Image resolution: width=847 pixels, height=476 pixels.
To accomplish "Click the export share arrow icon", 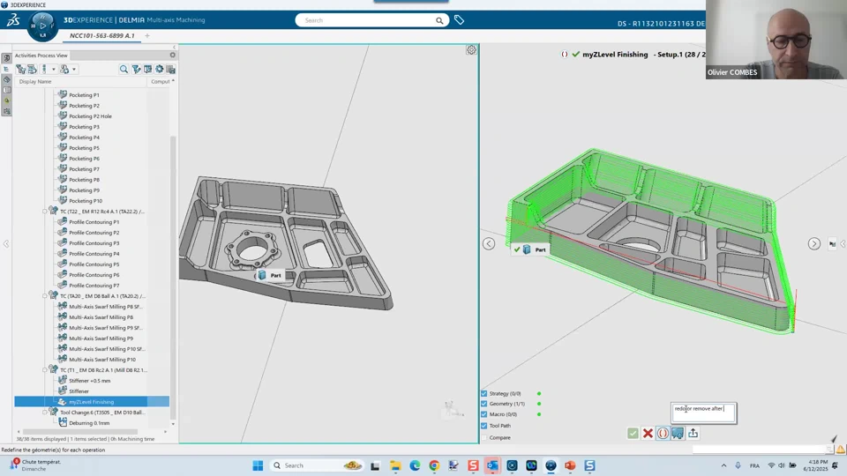I will (693, 433).
